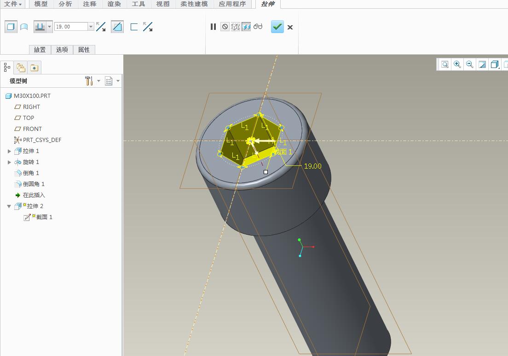Show the favorites navigator tab

coord(34,68)
